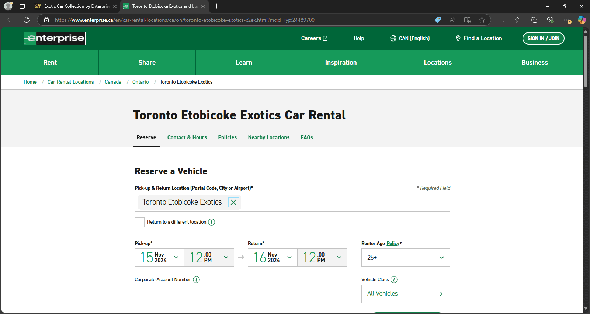This screenshot has height=314, width=590.
Task: Switch to Exotic Car Collection browser tab
Action: 76,6
